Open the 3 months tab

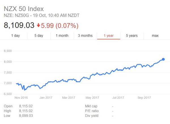pyautogui.click(x=85, y=36)
